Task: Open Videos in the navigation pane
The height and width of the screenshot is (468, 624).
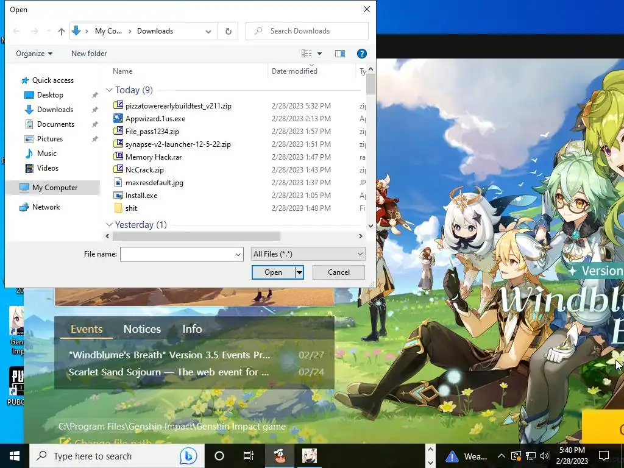Action: 48,168
